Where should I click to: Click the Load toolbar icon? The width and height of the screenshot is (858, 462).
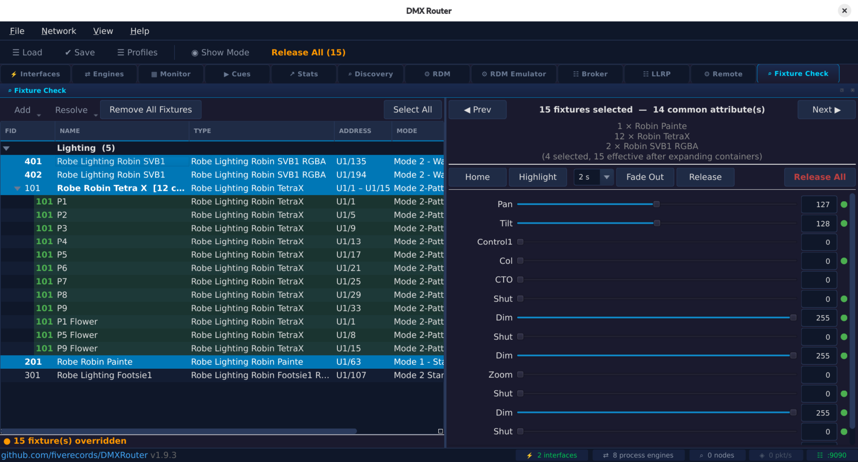27,52
